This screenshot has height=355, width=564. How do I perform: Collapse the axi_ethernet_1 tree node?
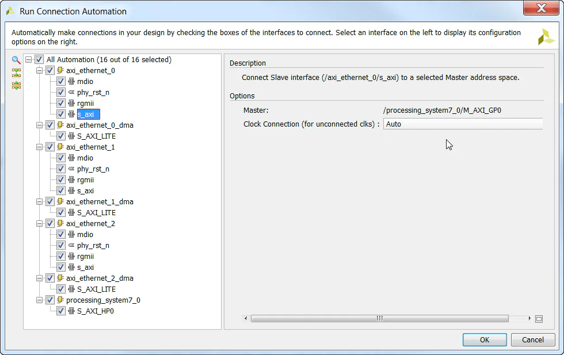39,147
